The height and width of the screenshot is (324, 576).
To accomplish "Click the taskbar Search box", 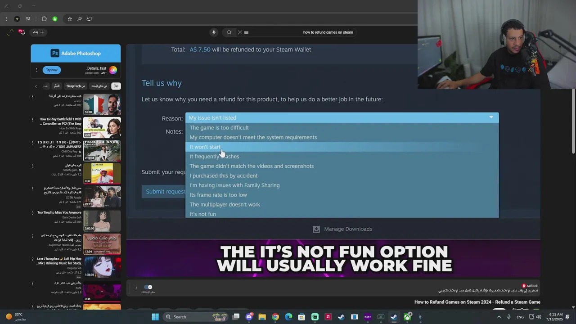I will (195, 317).
